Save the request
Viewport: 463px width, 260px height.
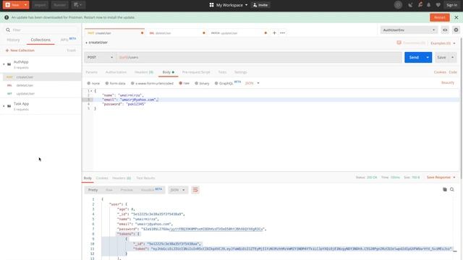(441, 57)
